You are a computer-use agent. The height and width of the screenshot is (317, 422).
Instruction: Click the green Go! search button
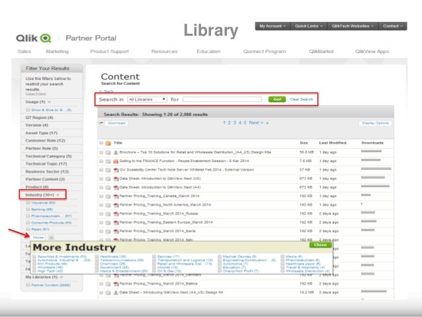coord(277,99)
